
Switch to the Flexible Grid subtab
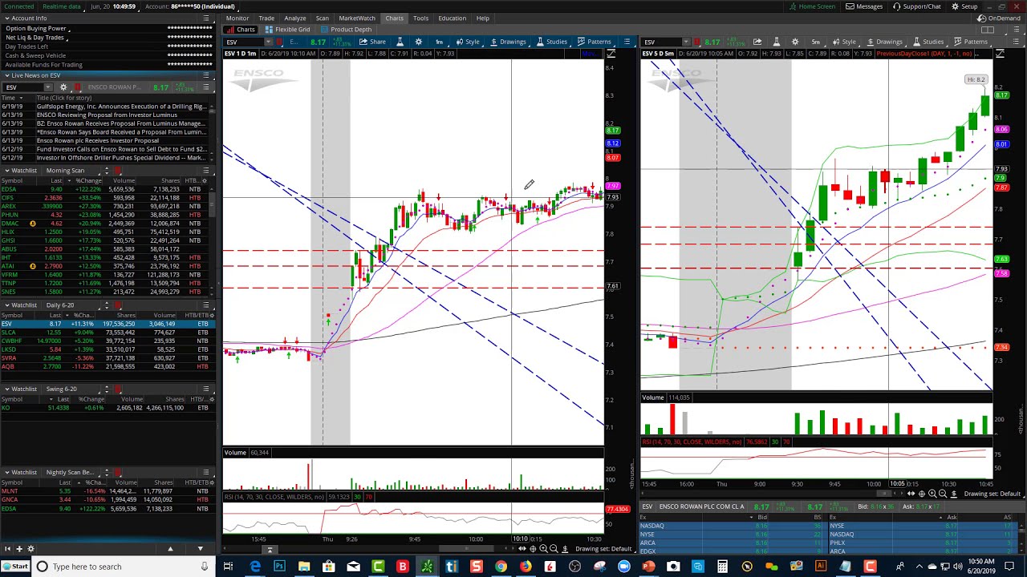click(288, 30)
